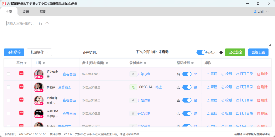Run 检测 check for 完美日记 row
275x137 pixels.
pos(227,113)
